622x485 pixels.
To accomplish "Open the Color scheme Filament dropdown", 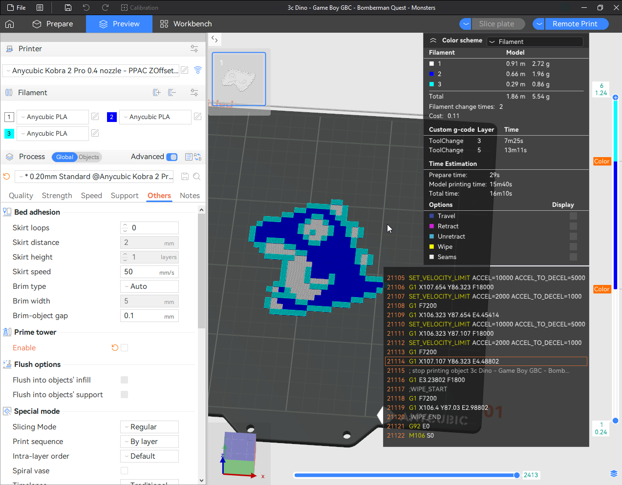I will (535, 42).
